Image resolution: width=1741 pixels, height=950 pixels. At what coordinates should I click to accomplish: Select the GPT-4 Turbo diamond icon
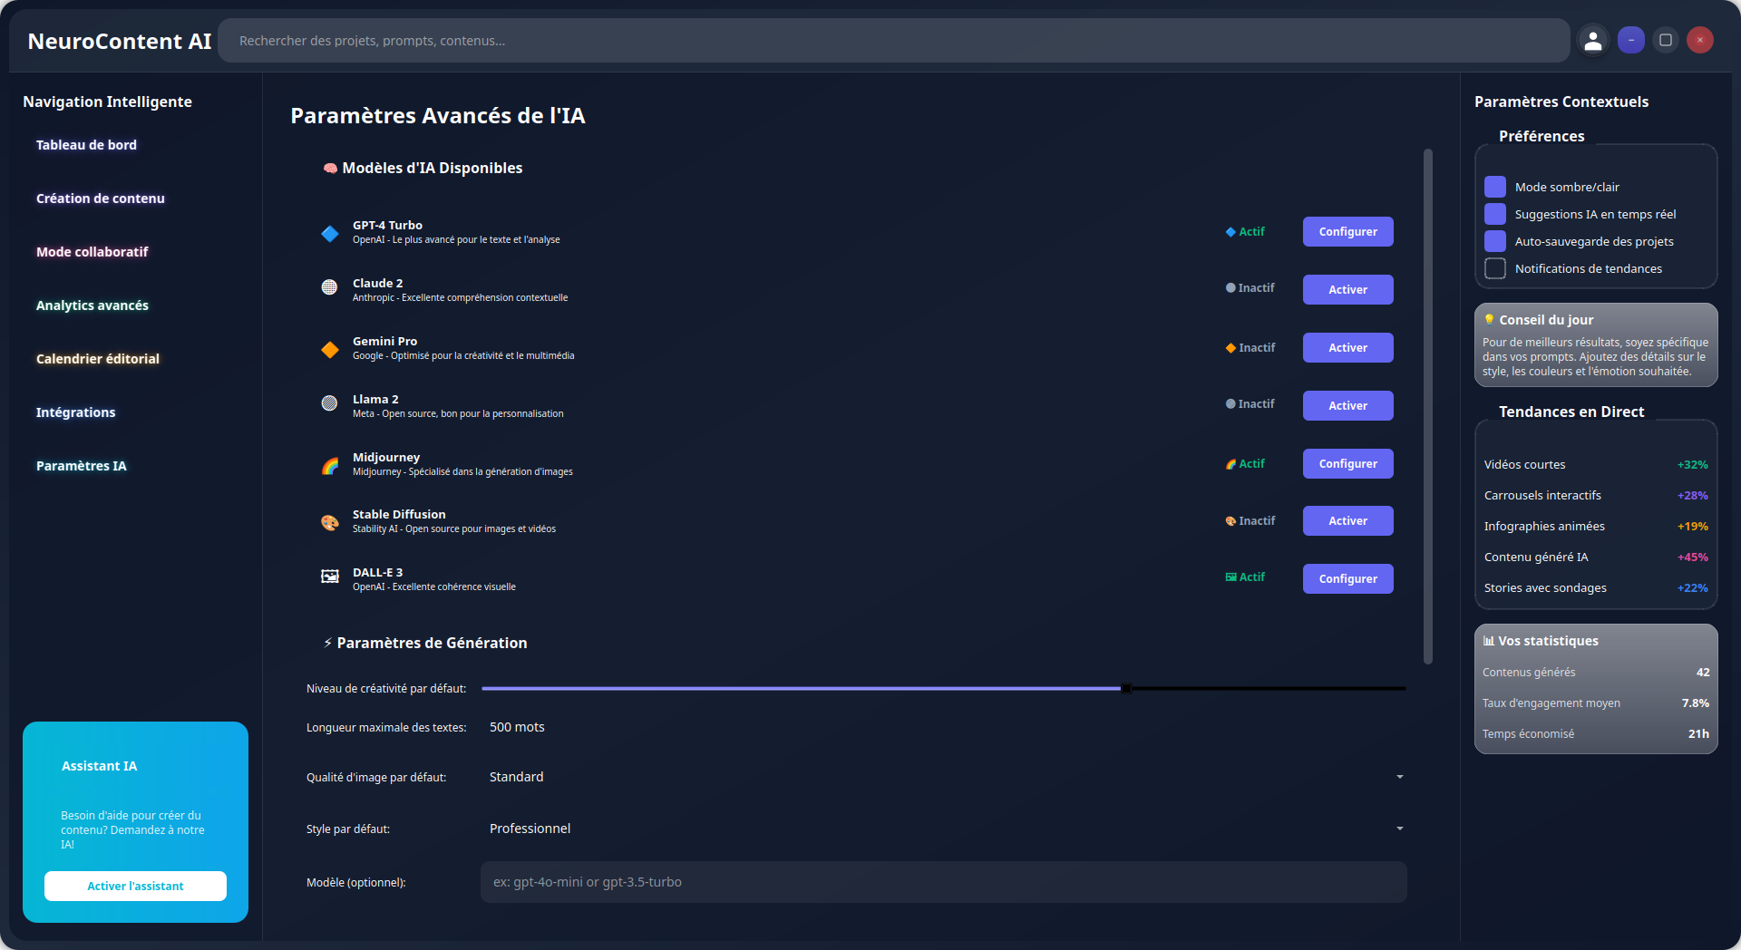pos(330,234)
